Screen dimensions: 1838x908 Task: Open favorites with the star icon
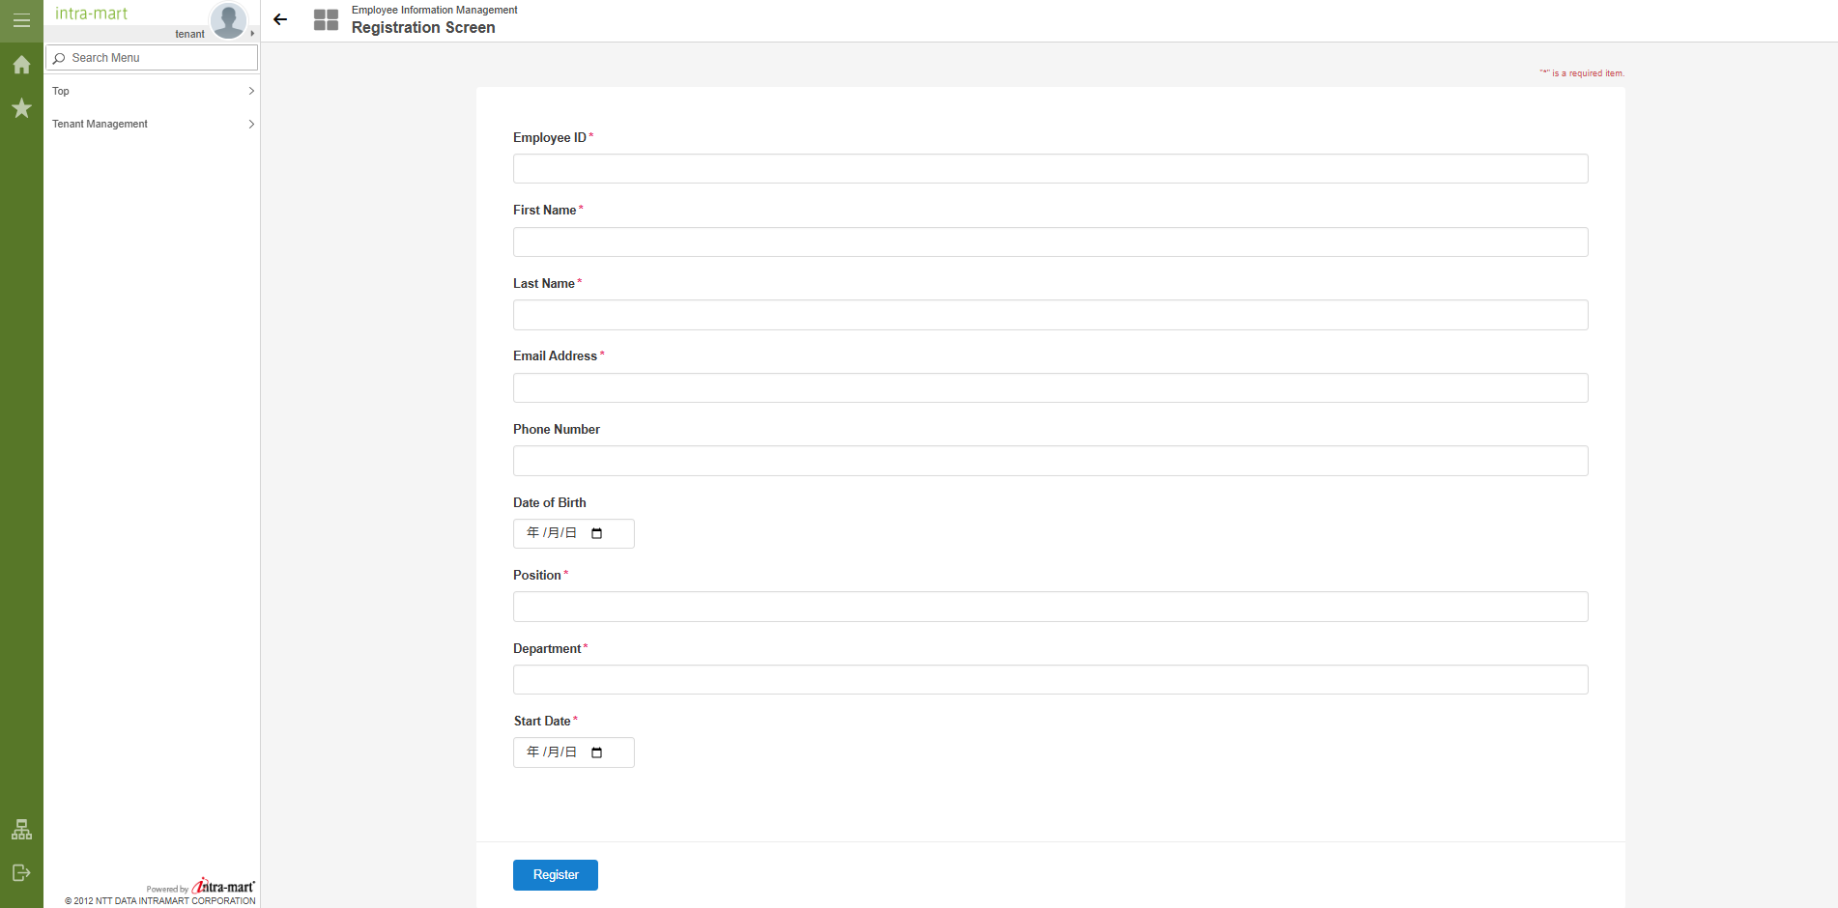pos(21,108)
